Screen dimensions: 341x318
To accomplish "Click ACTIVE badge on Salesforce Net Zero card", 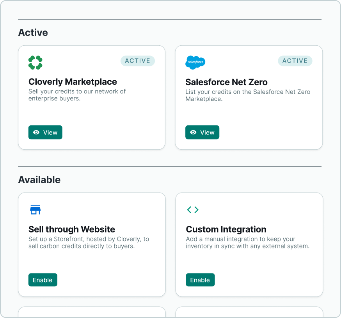I will [295, 61].
